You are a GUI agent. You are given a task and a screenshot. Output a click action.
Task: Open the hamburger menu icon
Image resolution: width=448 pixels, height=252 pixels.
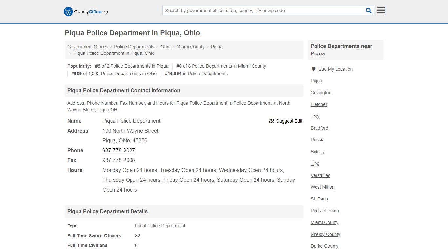[381, 10]
